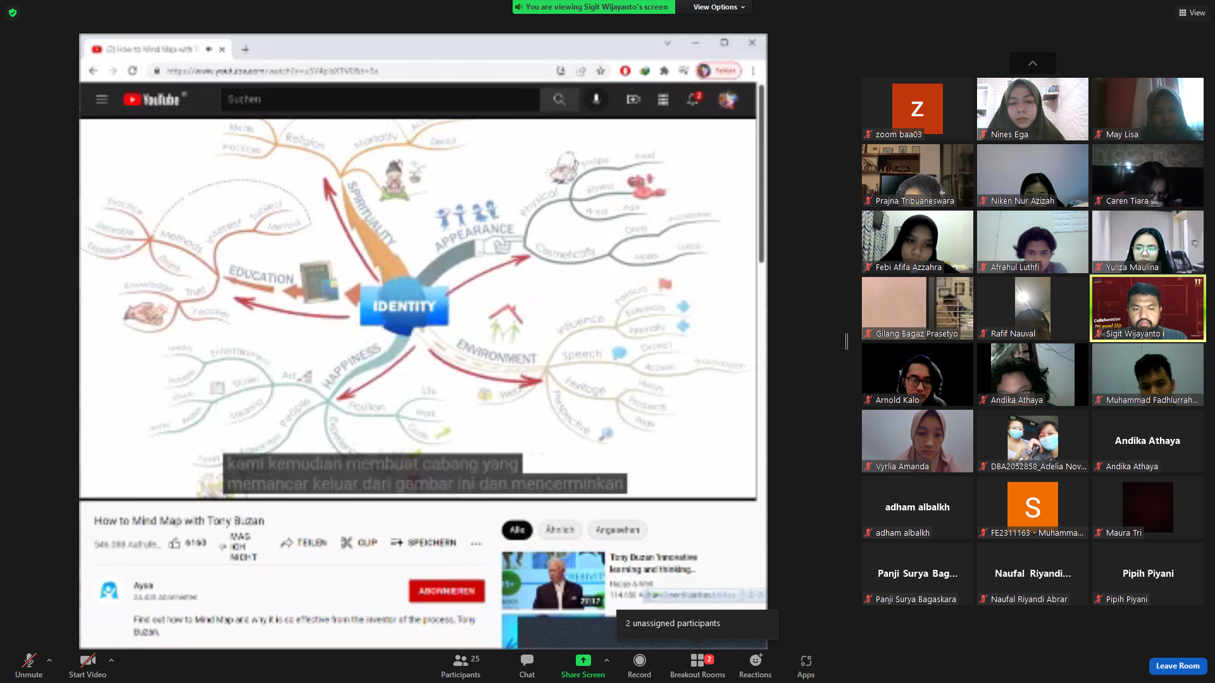Screen dimensions: 1215x683
Task: Click SPEICHERN to save the video
Action: point(423,543)
